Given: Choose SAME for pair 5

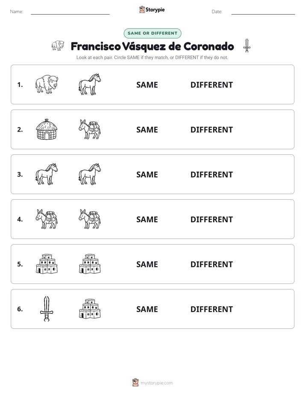Looking at the screenshot, I should (x=147, y=264).
